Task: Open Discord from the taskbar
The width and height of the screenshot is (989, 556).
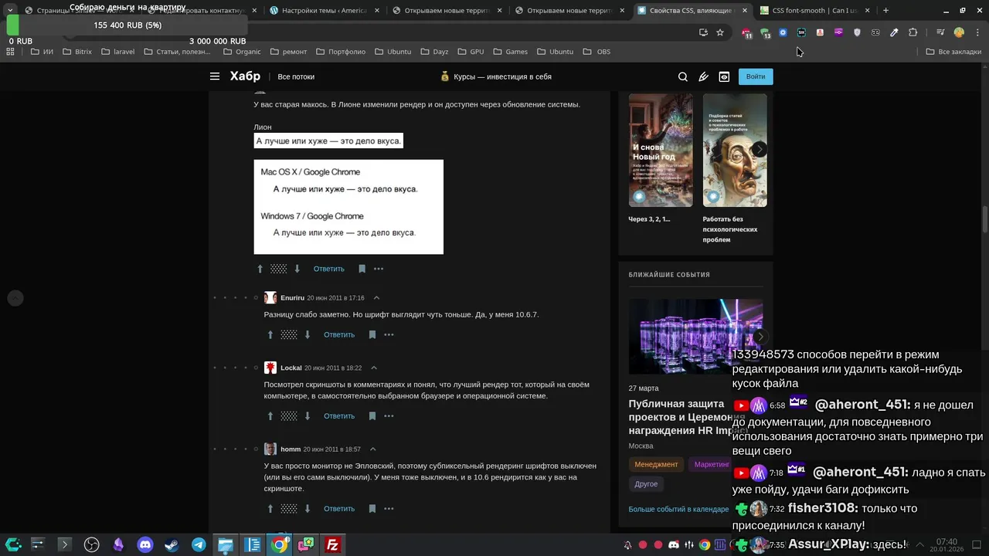Action: point(145,544)
